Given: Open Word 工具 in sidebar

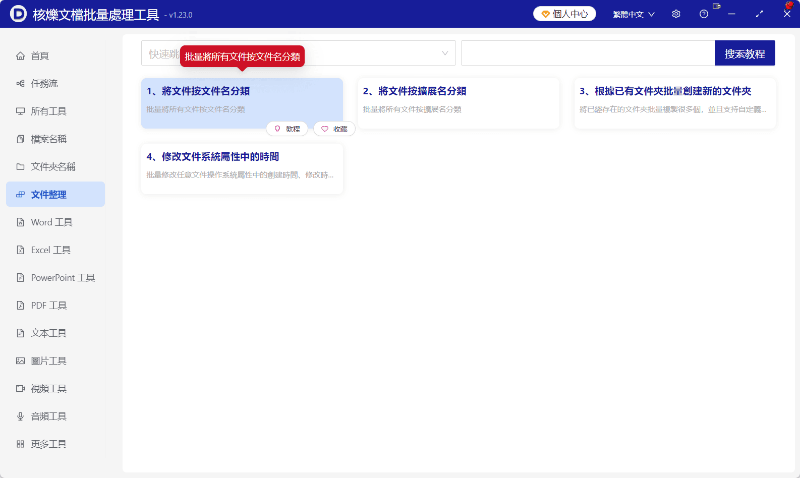Looking at the screenshot, I should pyautogui.click(x=55, y=222).
